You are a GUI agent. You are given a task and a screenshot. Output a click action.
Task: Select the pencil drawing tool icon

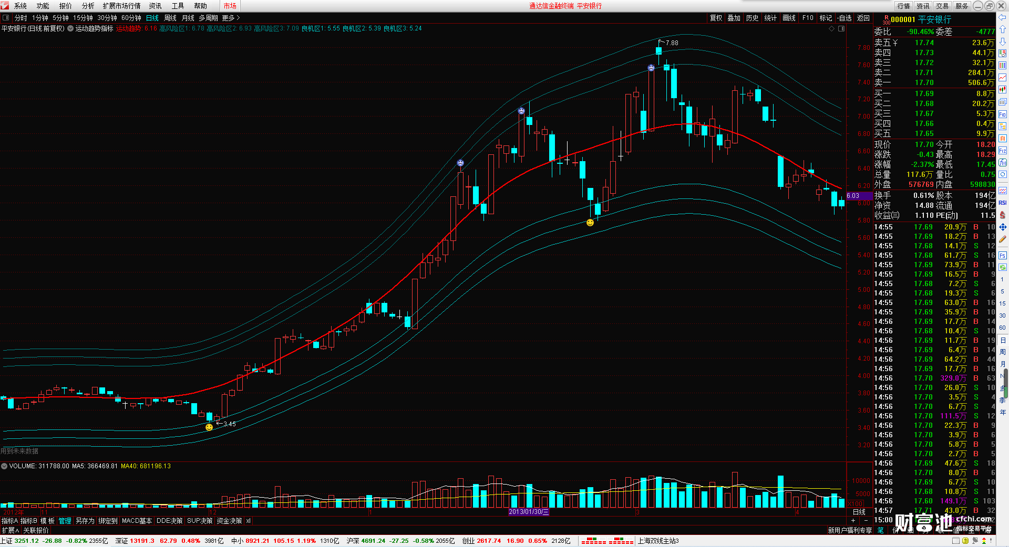point(1003,239)
